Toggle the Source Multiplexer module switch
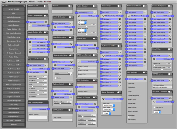The height and width of the screenshot is (129, 177). point(170,6)
